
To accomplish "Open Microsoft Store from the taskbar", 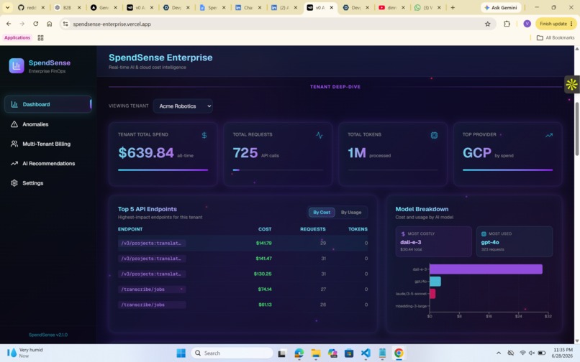I will [349, 353].
